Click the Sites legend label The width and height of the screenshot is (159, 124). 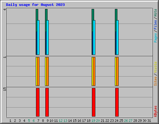[x=156, y=81]
